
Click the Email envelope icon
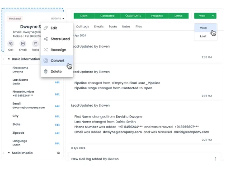23,44
